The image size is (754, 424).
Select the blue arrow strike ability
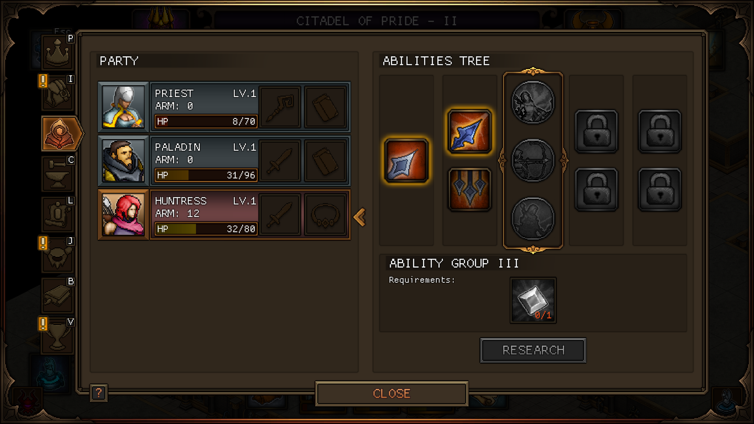tap(470, 132)
